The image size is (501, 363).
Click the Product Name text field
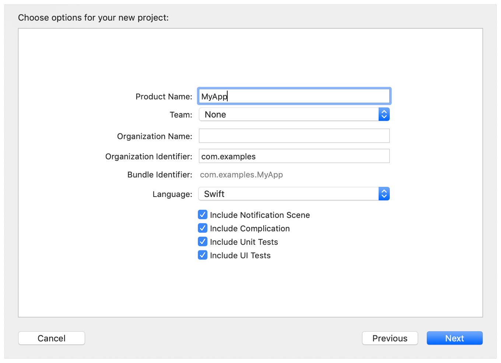pyautogui.click(x=294, y=96)
